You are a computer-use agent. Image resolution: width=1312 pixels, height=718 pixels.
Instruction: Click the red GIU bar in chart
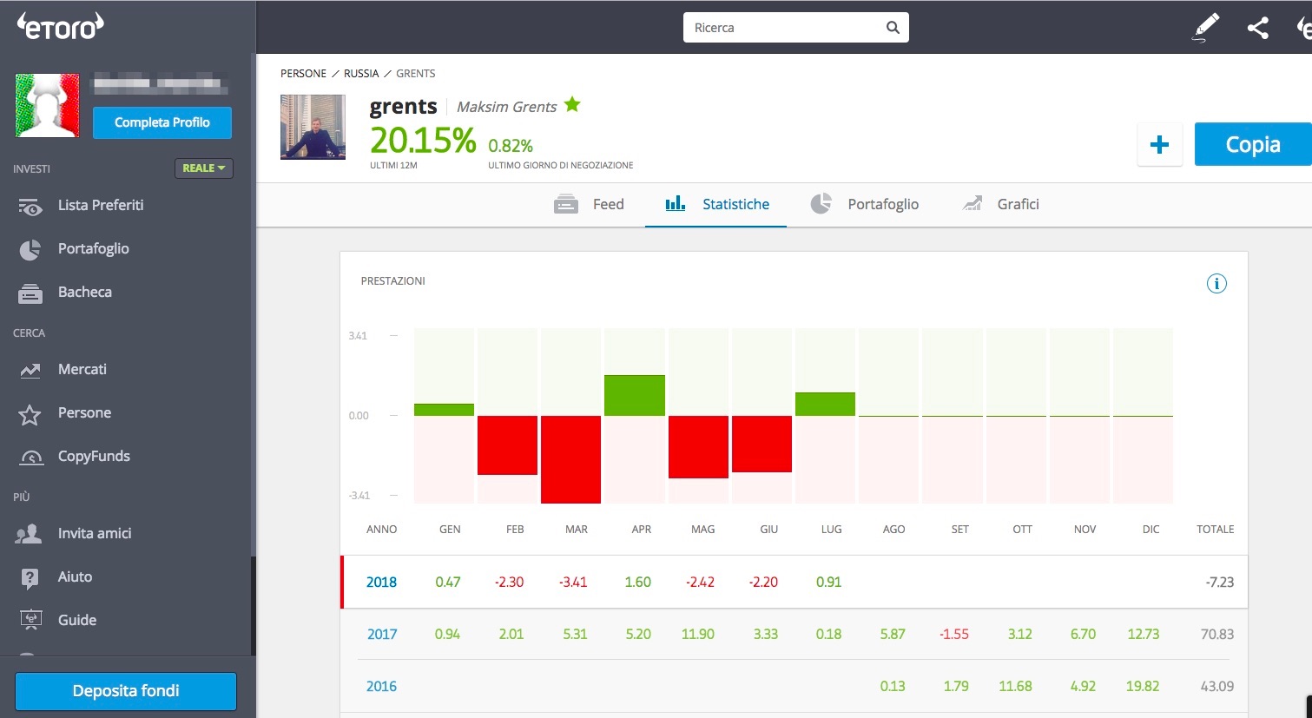click(x=761, y=445)
